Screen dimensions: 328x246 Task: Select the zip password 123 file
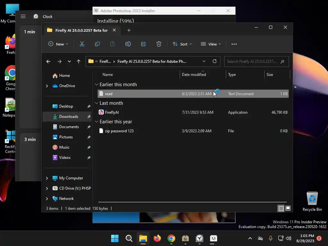pyautogui.click(x=193, y=131)
